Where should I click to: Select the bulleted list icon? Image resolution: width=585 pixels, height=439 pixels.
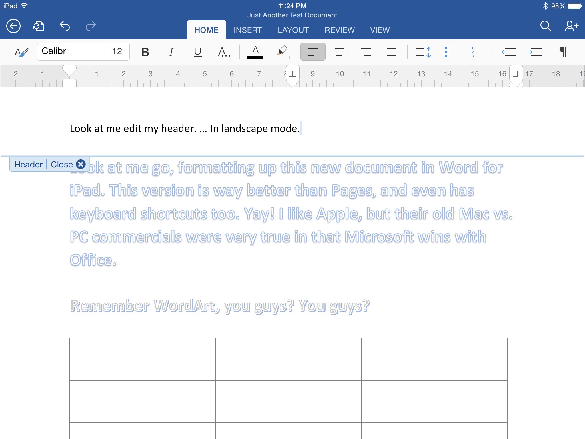pyautogui.click(x=451, y=52)
